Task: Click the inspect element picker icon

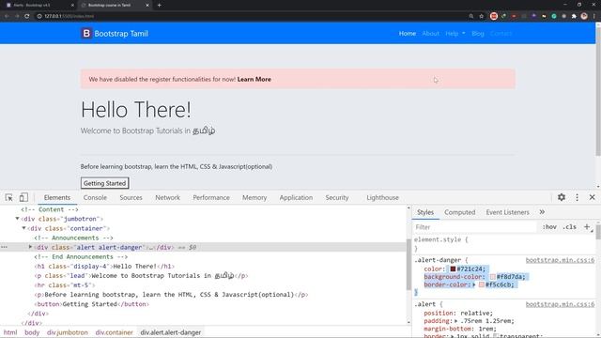Action: click(x=8, y=197)
